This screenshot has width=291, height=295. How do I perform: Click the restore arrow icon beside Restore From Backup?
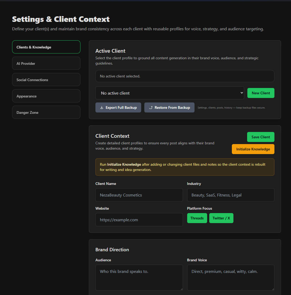point(151,107)
